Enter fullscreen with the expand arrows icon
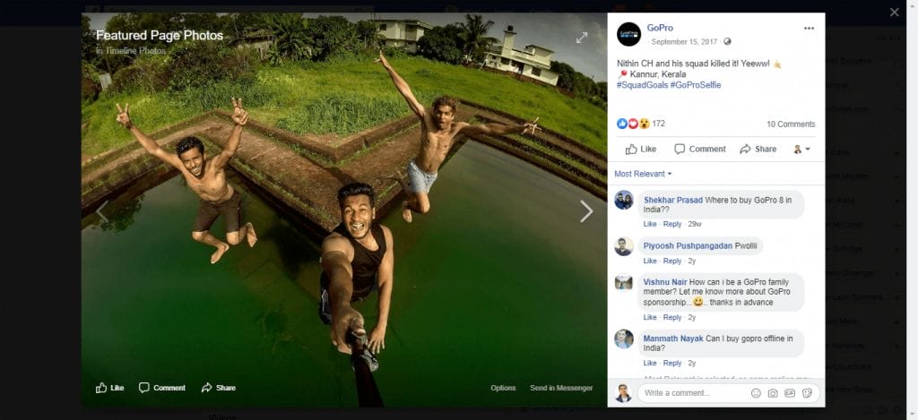The width and height of the screenshot is (918, 420). 582,38
